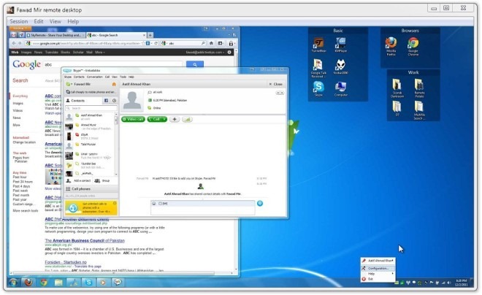Expand the Aatif Ahmad Khan submenu in tray menu

click(378, 261)
